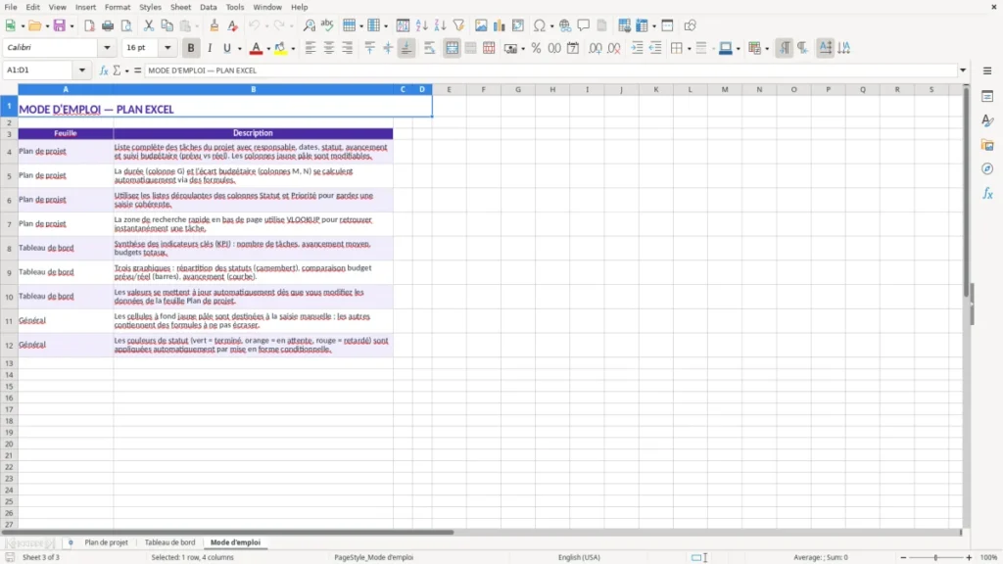Viewport: 1003px width, 564px height.
Task: Open the sidebar Navigator compass icon
Action: tap(987, 168)
